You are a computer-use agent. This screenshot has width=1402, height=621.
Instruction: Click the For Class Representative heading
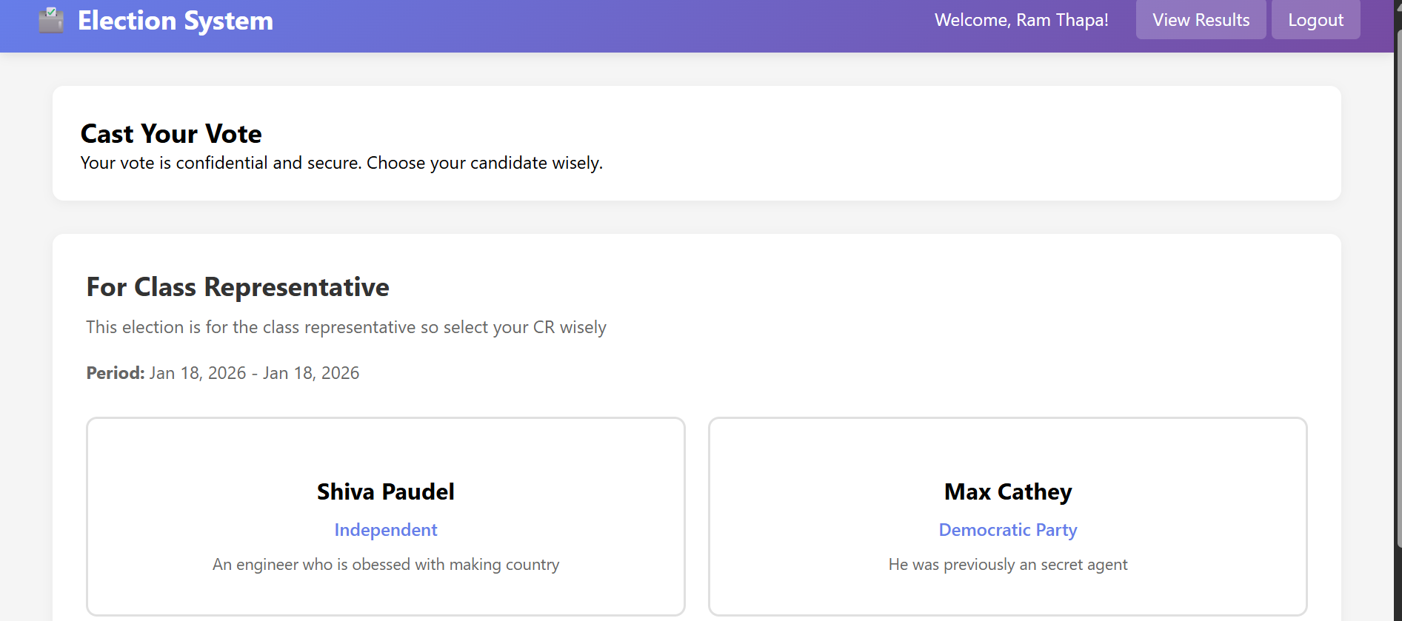tap(238, 287)
